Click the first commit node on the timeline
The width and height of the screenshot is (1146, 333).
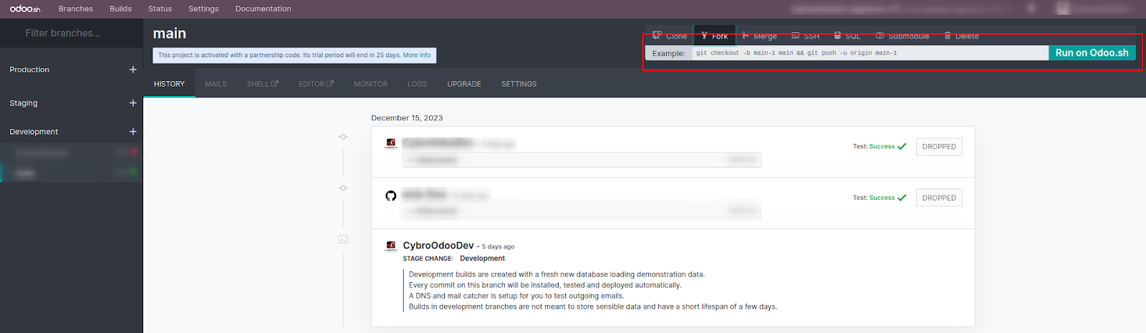point(343,137)
